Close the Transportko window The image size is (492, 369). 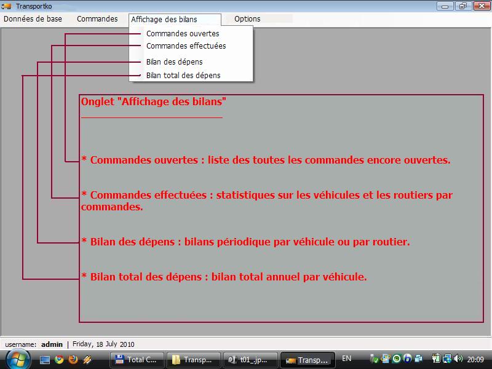482,6
